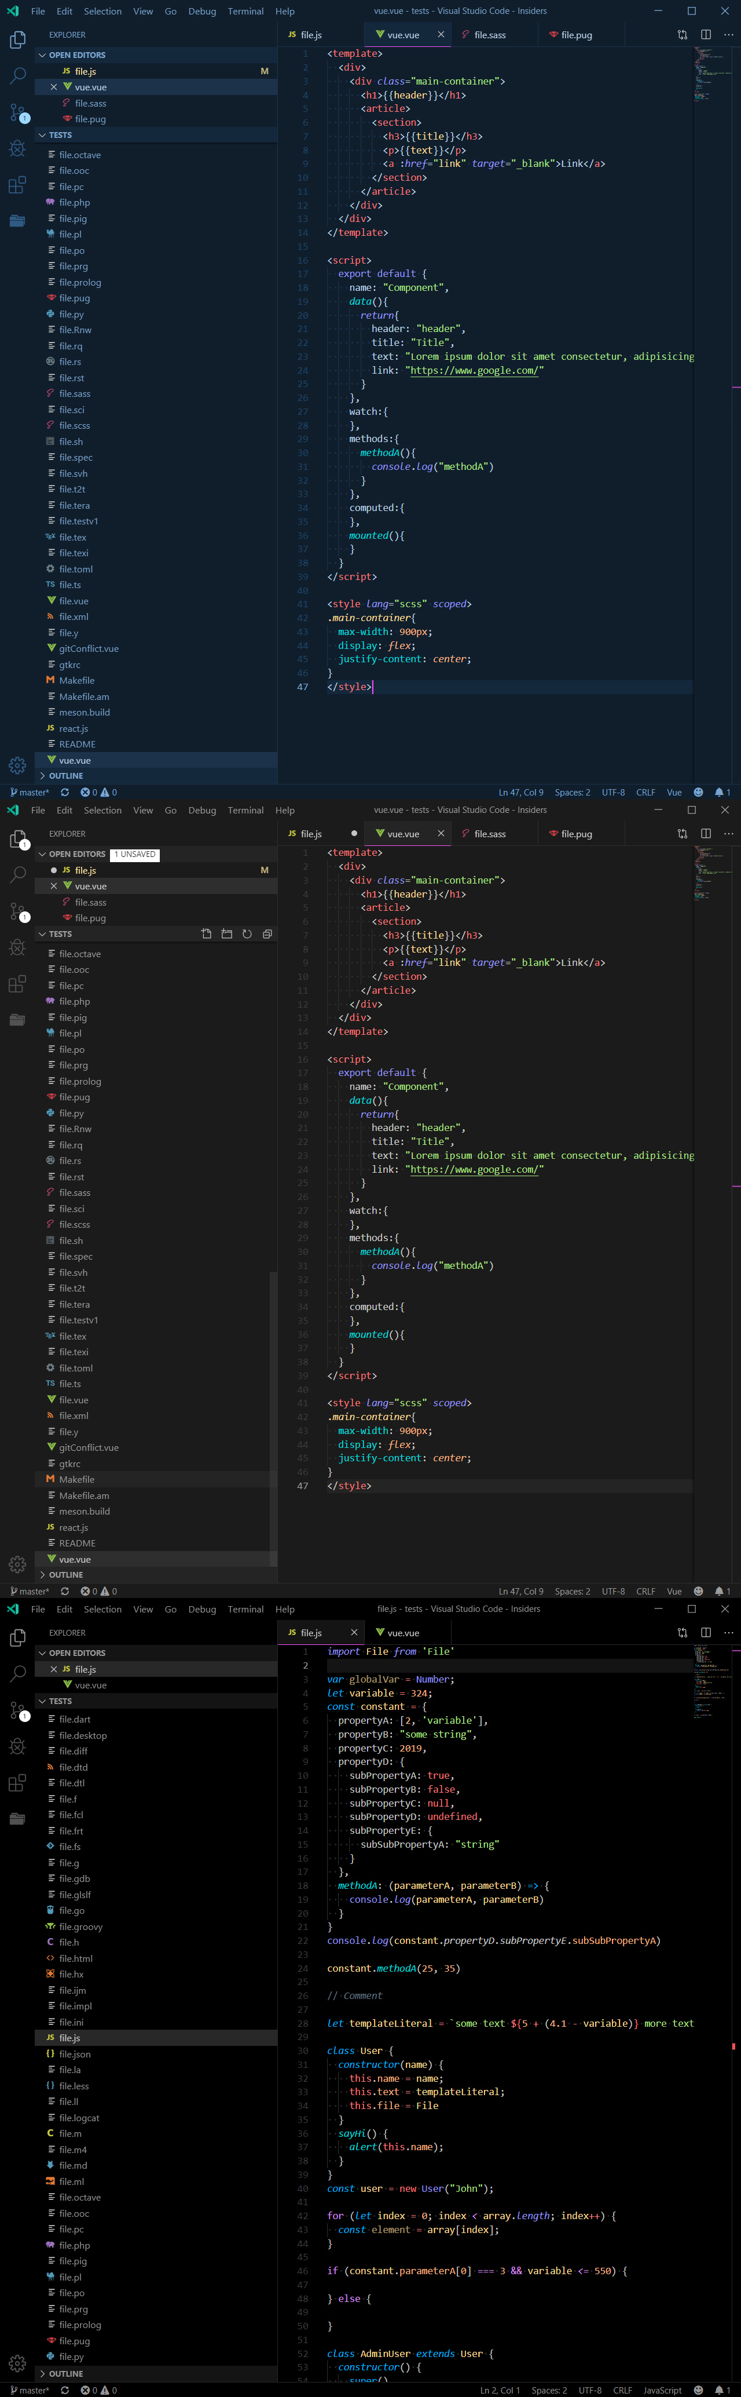
Task: Open the Debug menu in the bottom window
Action: pyautogui.click(x=202, y=1609)
